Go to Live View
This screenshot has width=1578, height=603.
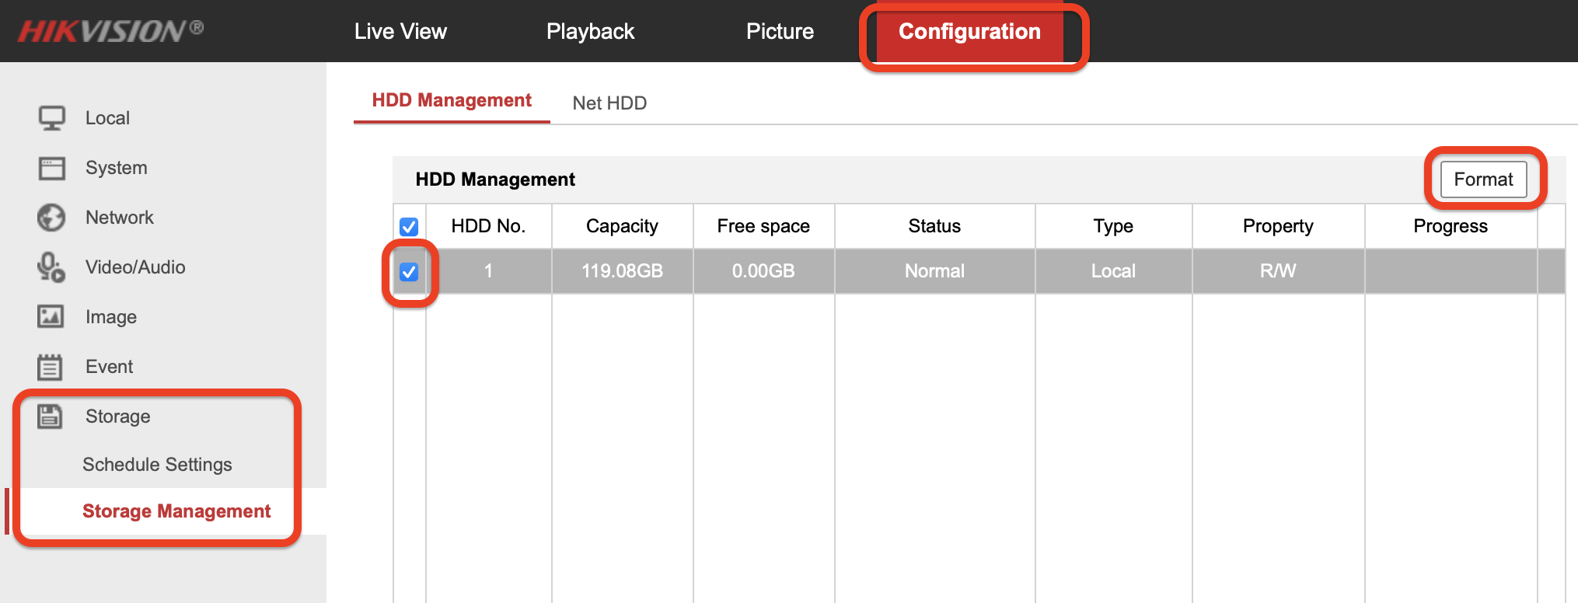[x=400, y=32]
